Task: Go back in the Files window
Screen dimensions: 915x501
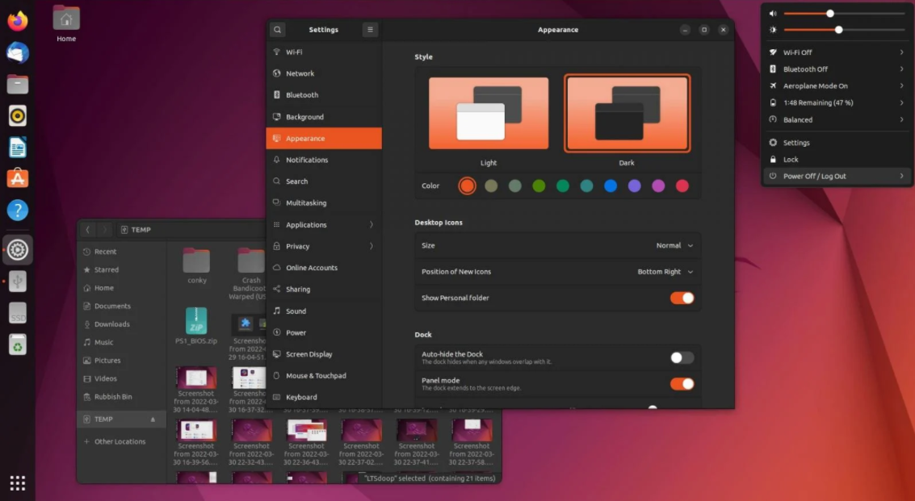Action: pyautogui.click(x=87, y=230)
